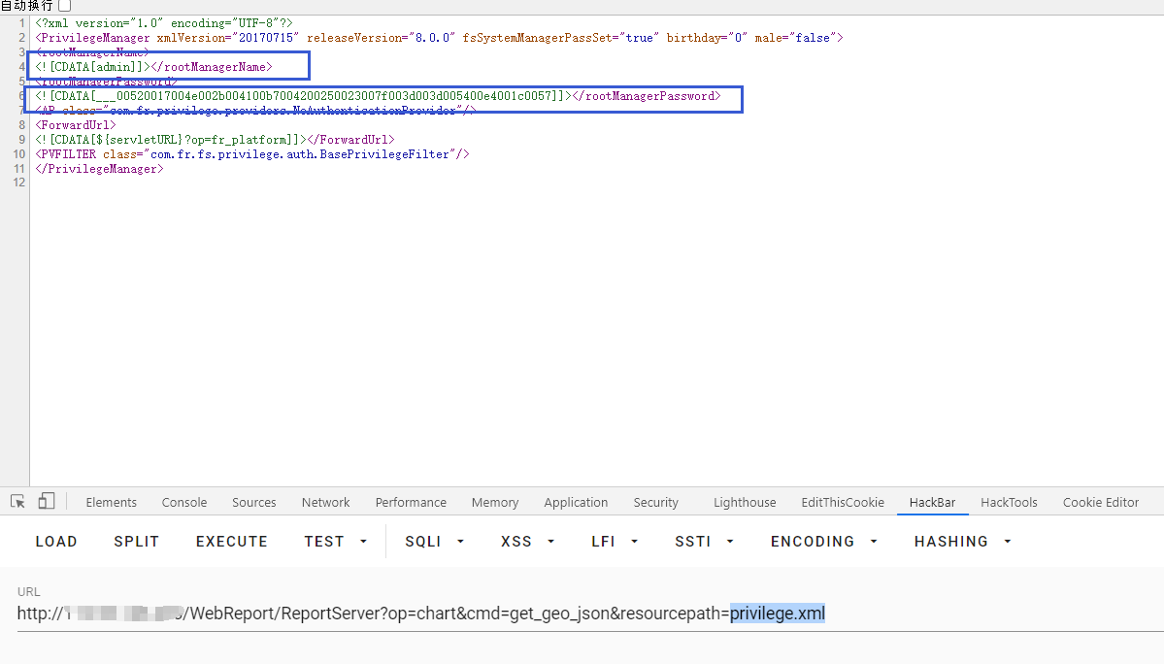
Task: Open the LFI dropdown menu
Action: pyautogui.click(x=615, y=542)
